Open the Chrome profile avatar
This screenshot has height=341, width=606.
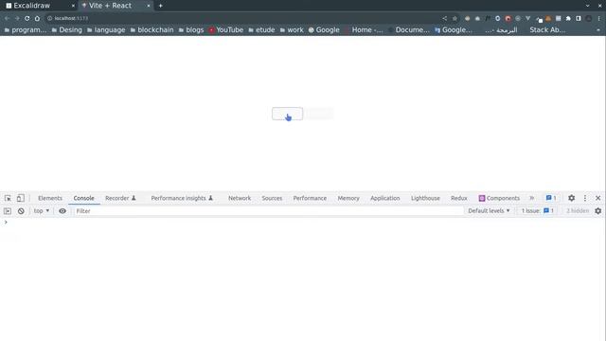[x=588, y=18]
